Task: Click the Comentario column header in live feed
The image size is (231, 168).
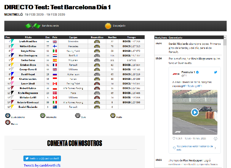Action: click(176, 38)
